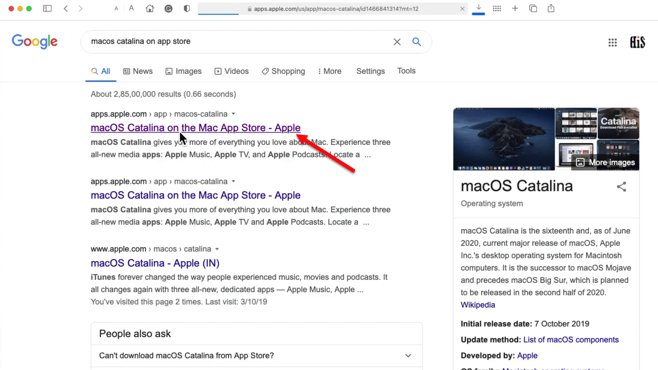This screenshot has height=370, width=658.
Task: Open Catalina Download Full Installer thumbnail
Action: (x=618, y=123)
